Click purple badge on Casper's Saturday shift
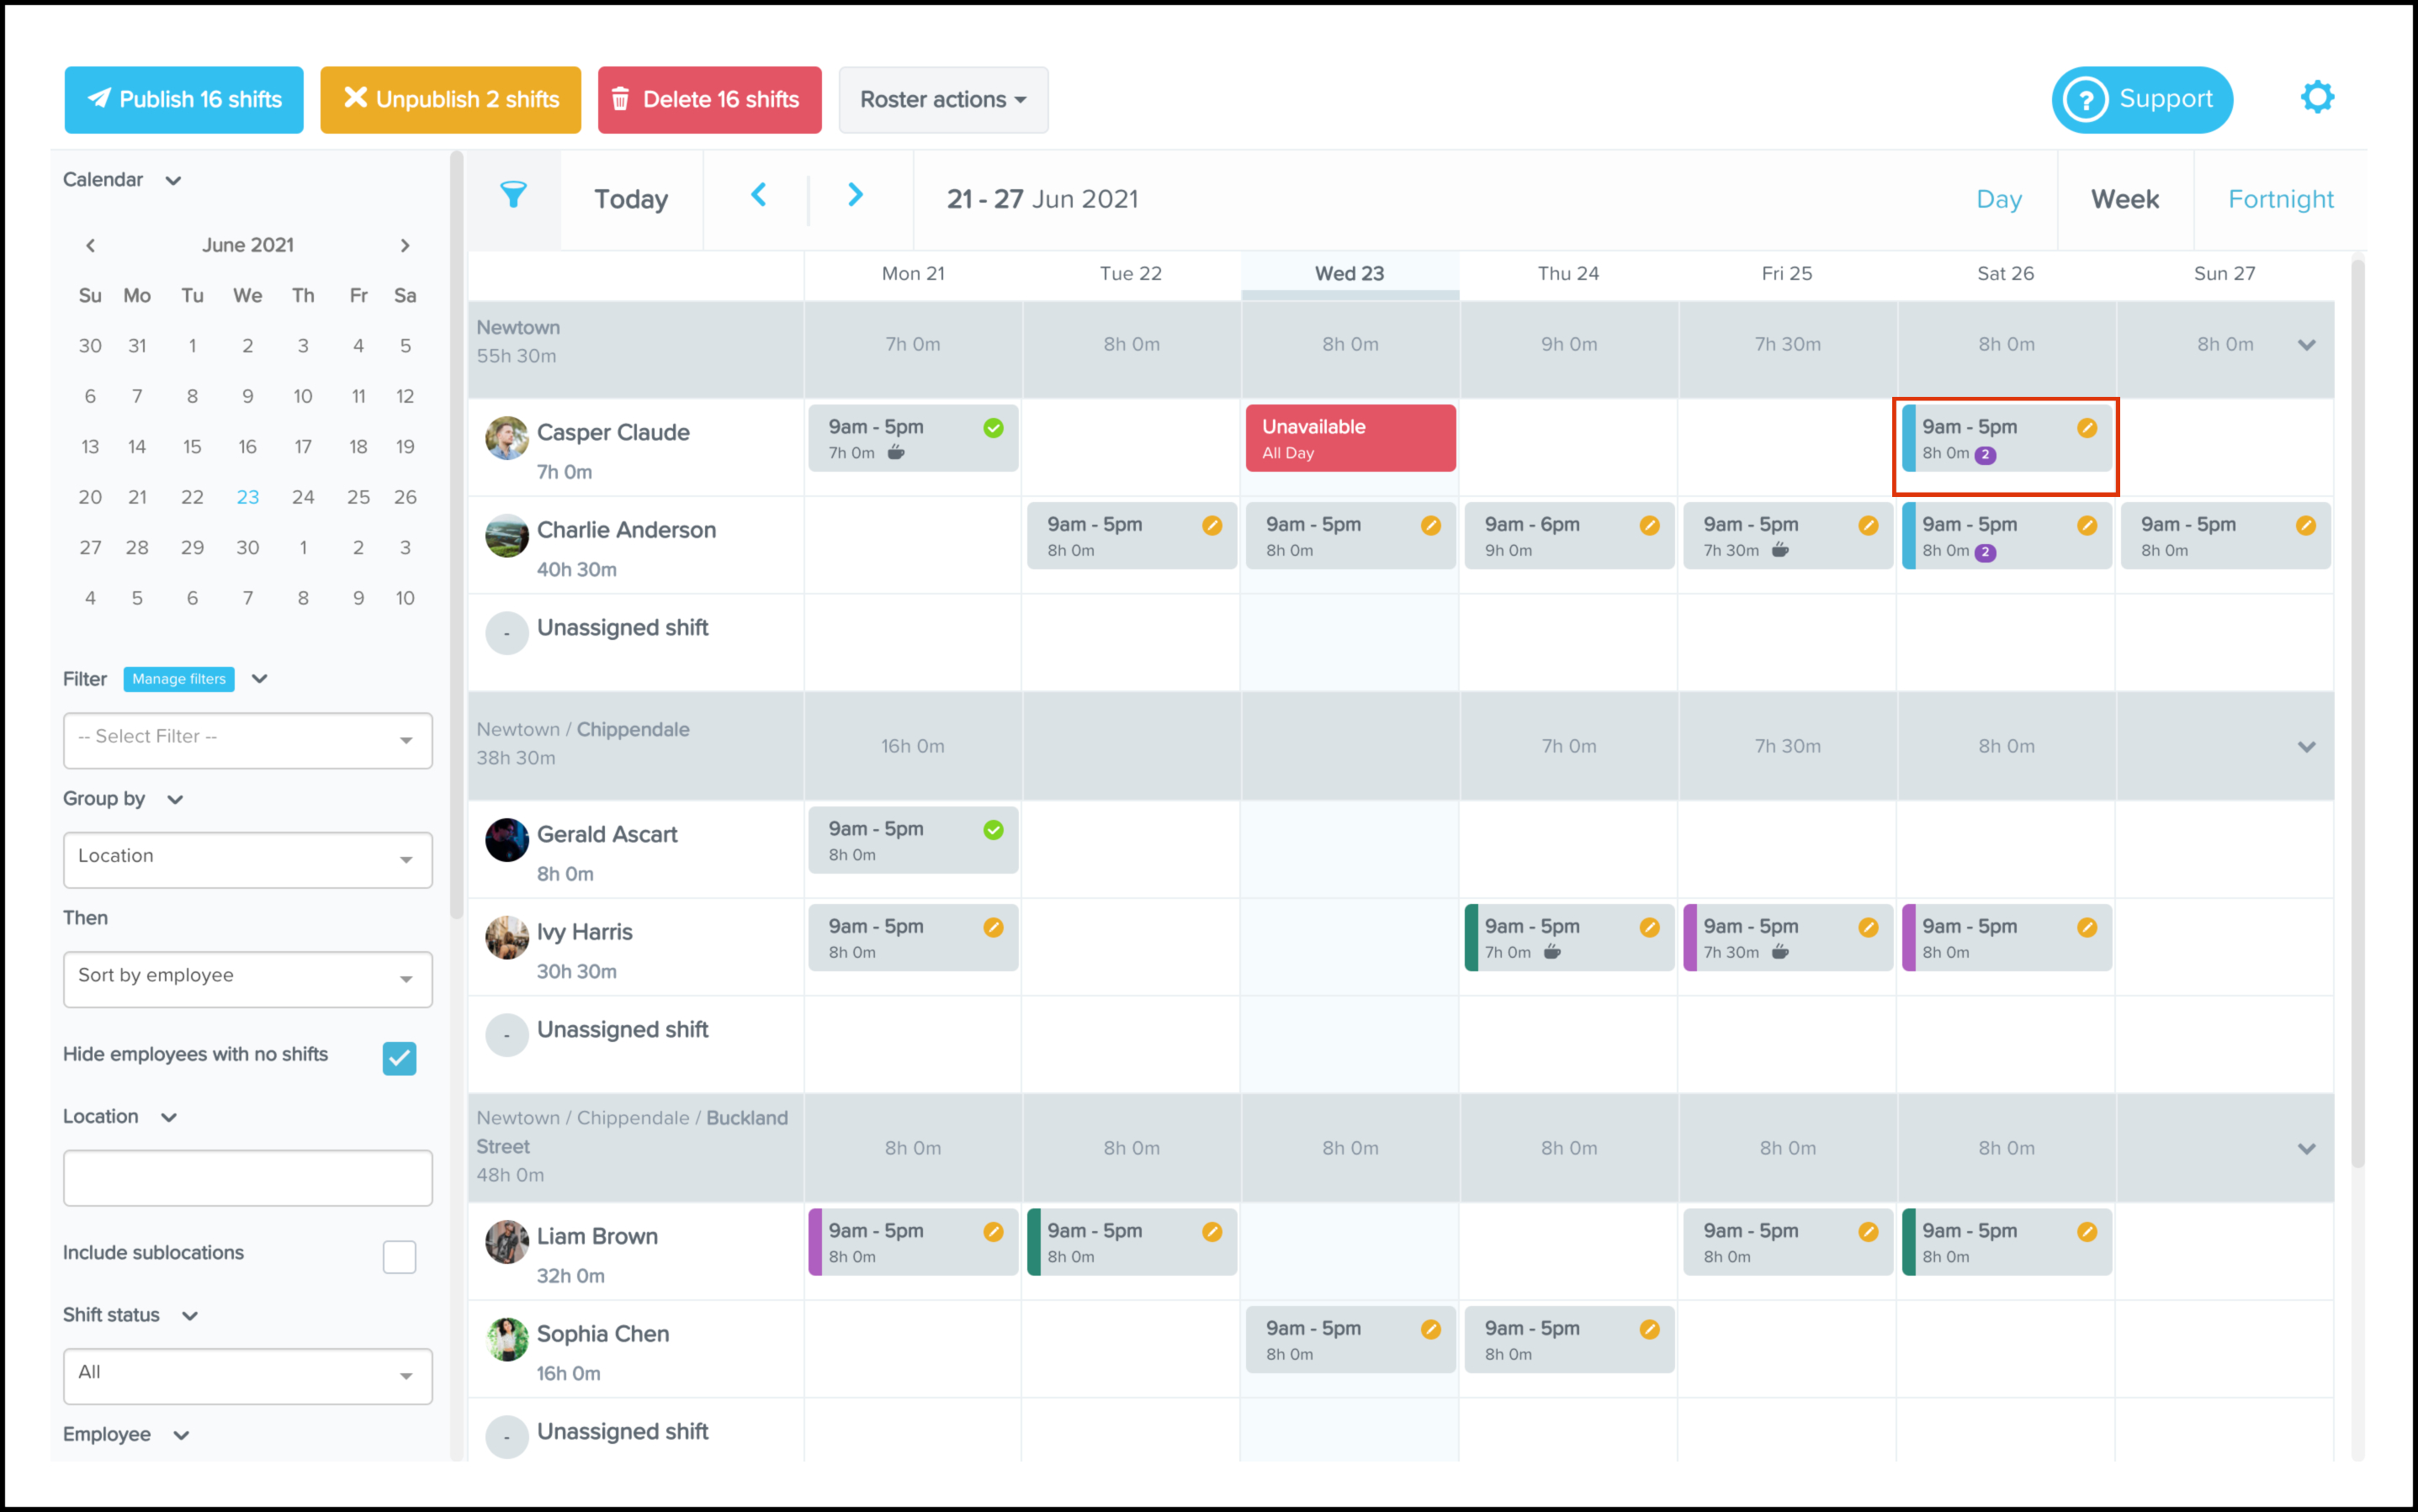Screen dimensions: 2418x1512 (1986, 455)
